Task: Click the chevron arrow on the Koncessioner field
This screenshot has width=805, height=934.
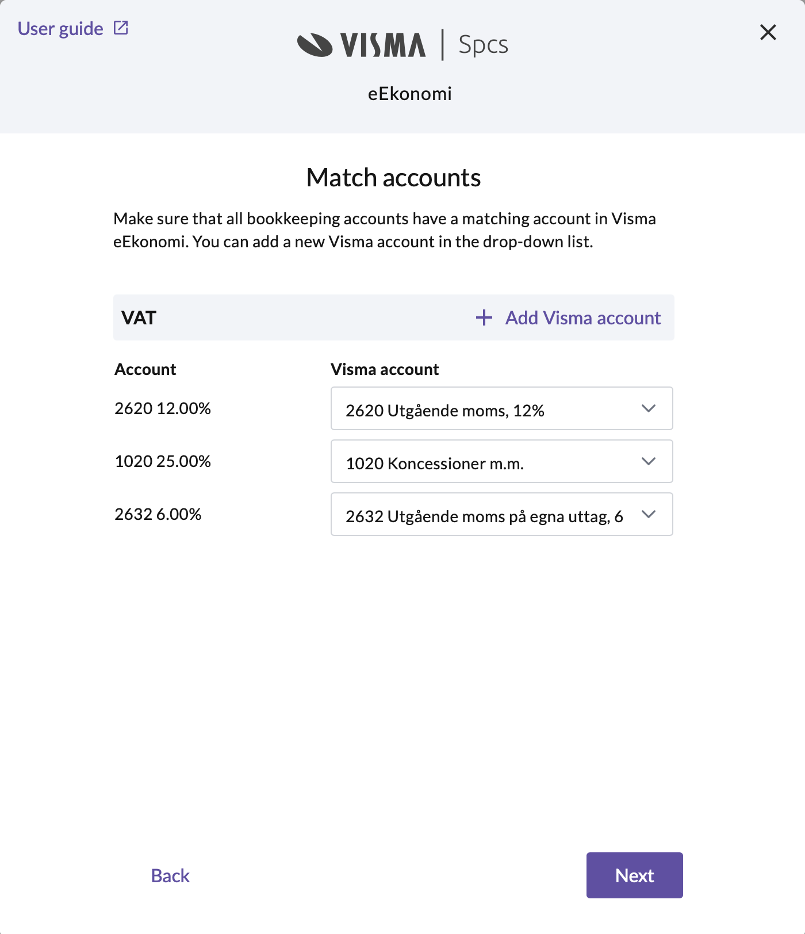Action: [649, 461]
